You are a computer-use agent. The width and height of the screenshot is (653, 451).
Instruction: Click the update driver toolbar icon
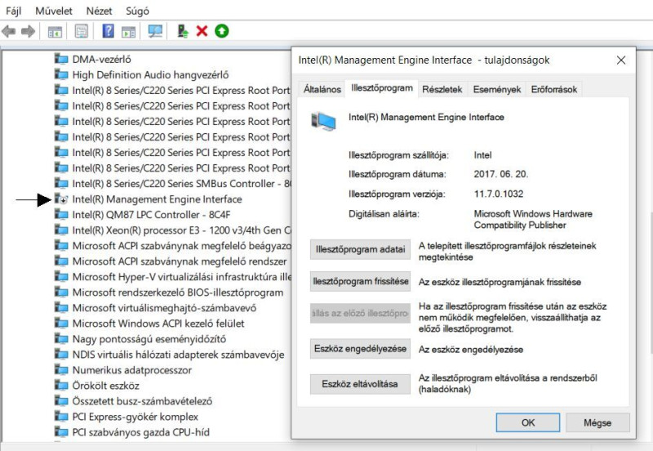point(182,31)
